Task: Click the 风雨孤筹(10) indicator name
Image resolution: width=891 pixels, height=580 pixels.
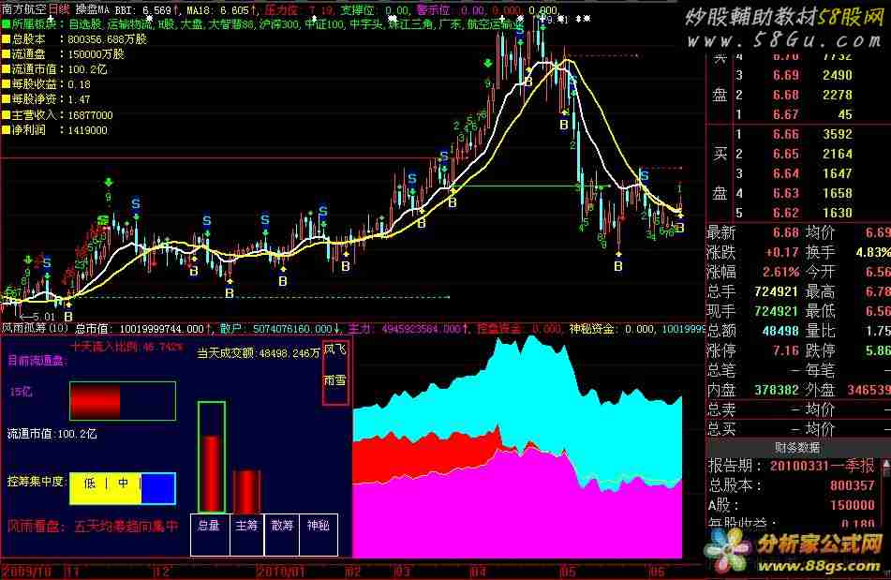Action: pyautogui.click(x=34, y=329)
